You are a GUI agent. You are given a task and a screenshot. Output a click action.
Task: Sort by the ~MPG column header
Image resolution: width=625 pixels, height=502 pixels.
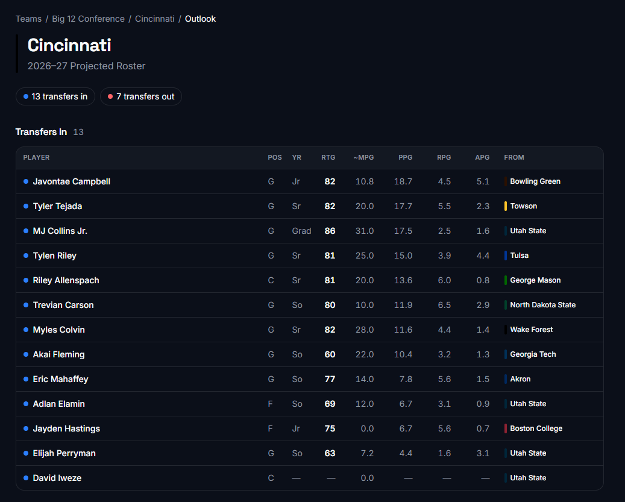click(x=363, y=157)
